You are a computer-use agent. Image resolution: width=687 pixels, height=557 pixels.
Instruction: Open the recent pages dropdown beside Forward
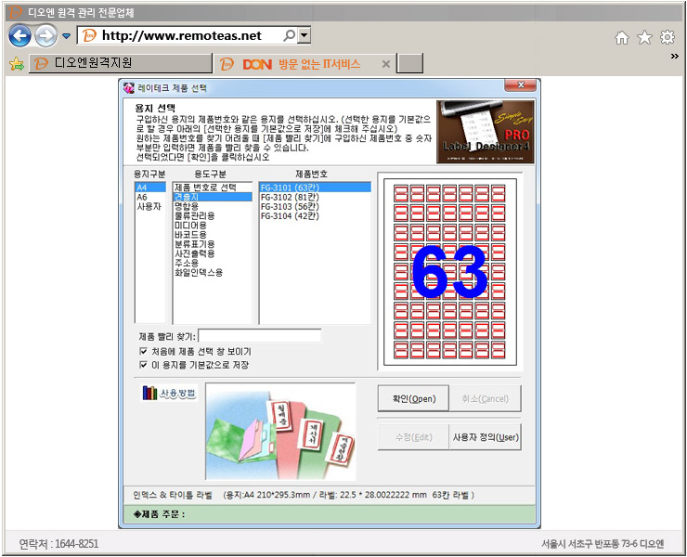66,36
